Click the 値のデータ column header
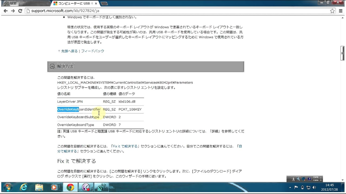346x194 pixels. [127, 94]
